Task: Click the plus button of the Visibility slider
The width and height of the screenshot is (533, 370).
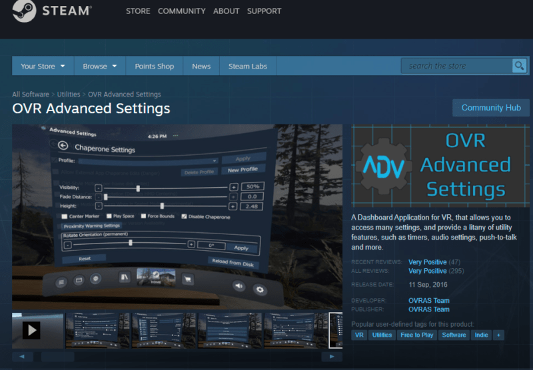Action: (x=234, y=187)
